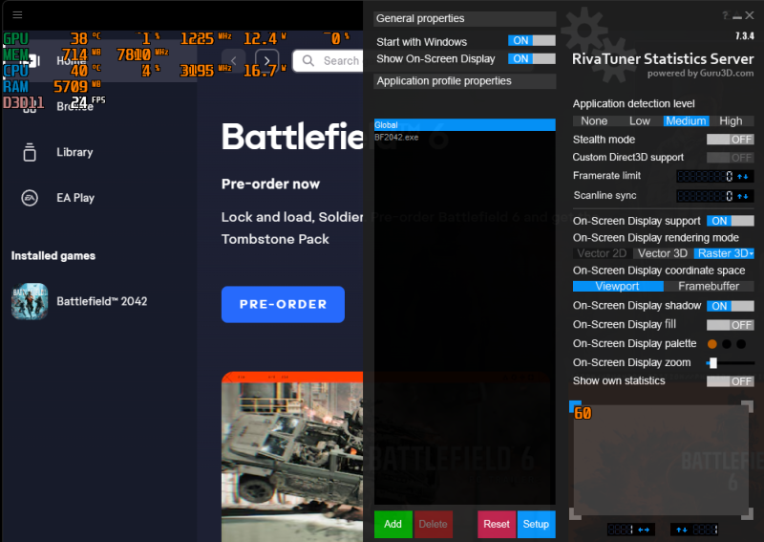The width and height of the screenshot is (764, 542).
Task: Toggle Custom Direct3D support switch
Action: coord(731,158)
